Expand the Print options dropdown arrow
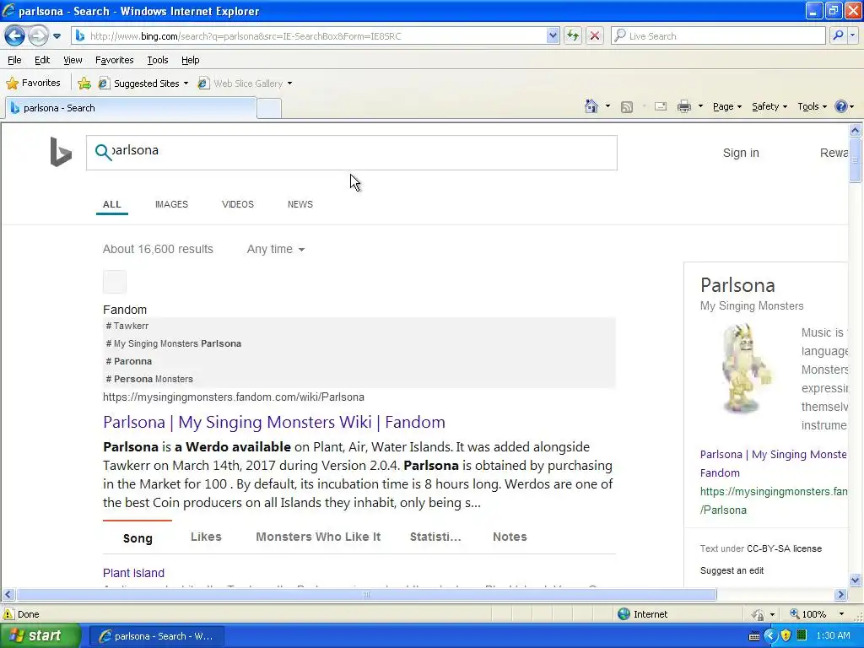The width and height of the screenshot is (864, 648). (x=700, y=106)
